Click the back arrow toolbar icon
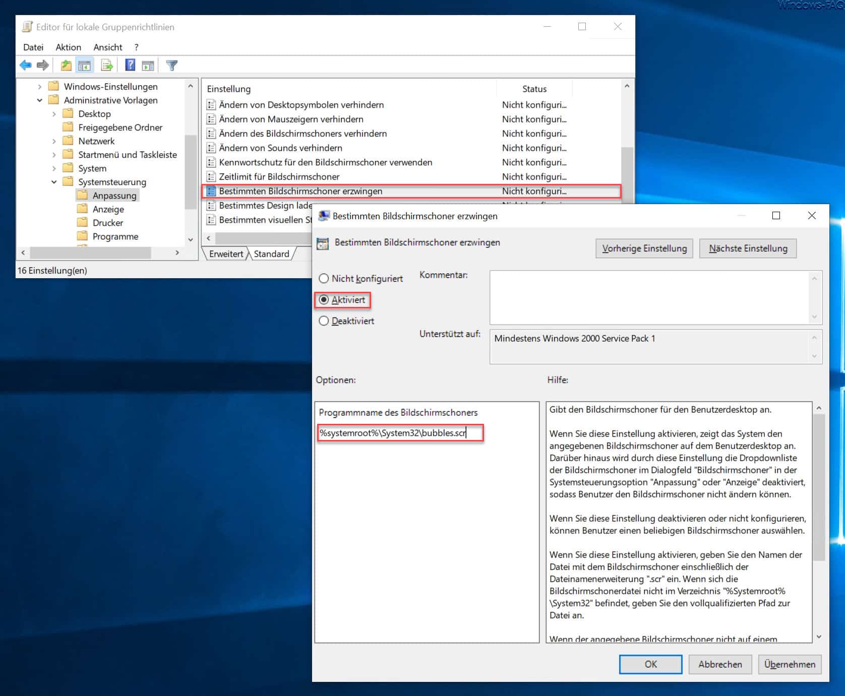Image resolution: width=845 pixels, height=696 pixels. [25, 65]
